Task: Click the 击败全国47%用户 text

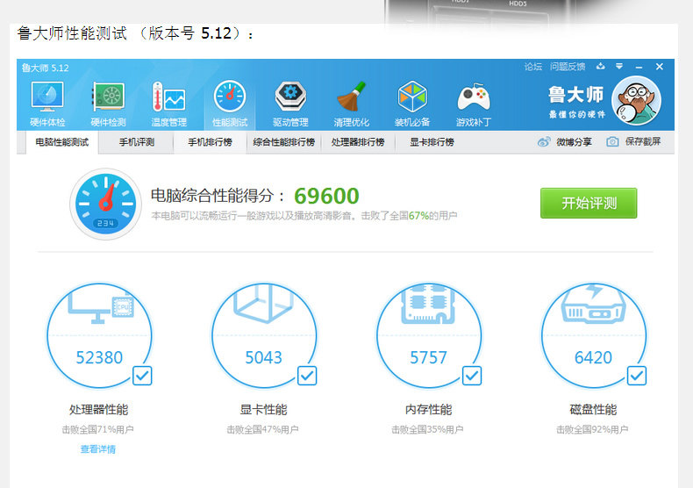Action: (x=262, y=429)
